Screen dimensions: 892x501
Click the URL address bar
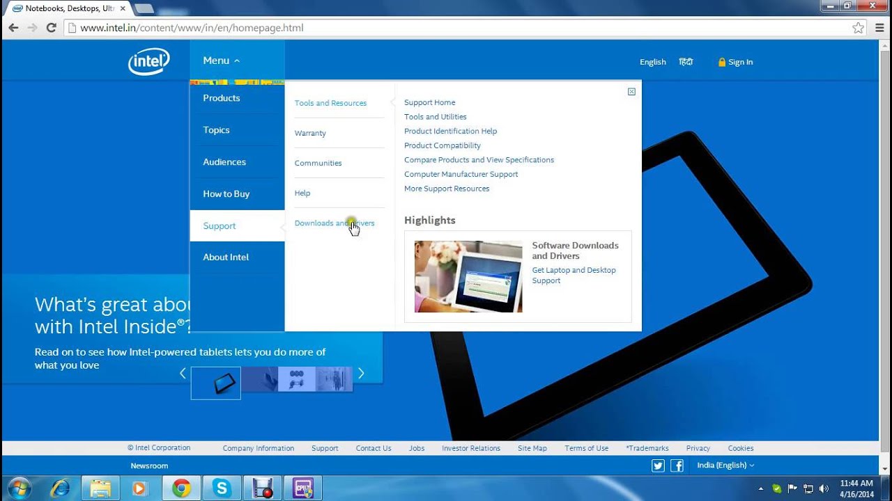click(456, 28)
